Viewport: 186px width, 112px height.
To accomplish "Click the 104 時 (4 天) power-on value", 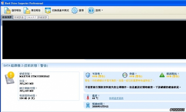I will (27, 98).
